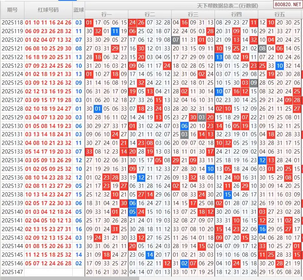Select gray-highlighted 09 in row 2025125
Screen dimensions: 303x280
click(254, 83)
